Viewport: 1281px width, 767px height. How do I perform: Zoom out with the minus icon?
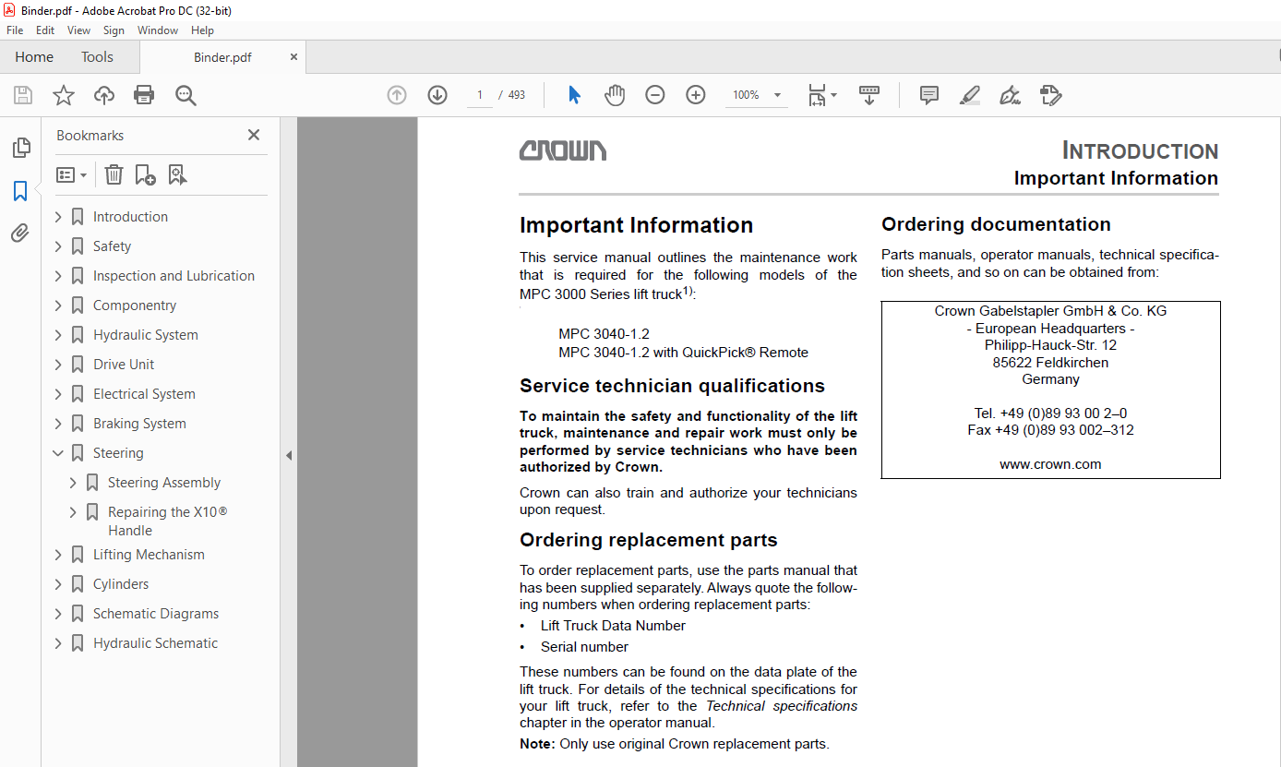point(655,95)
